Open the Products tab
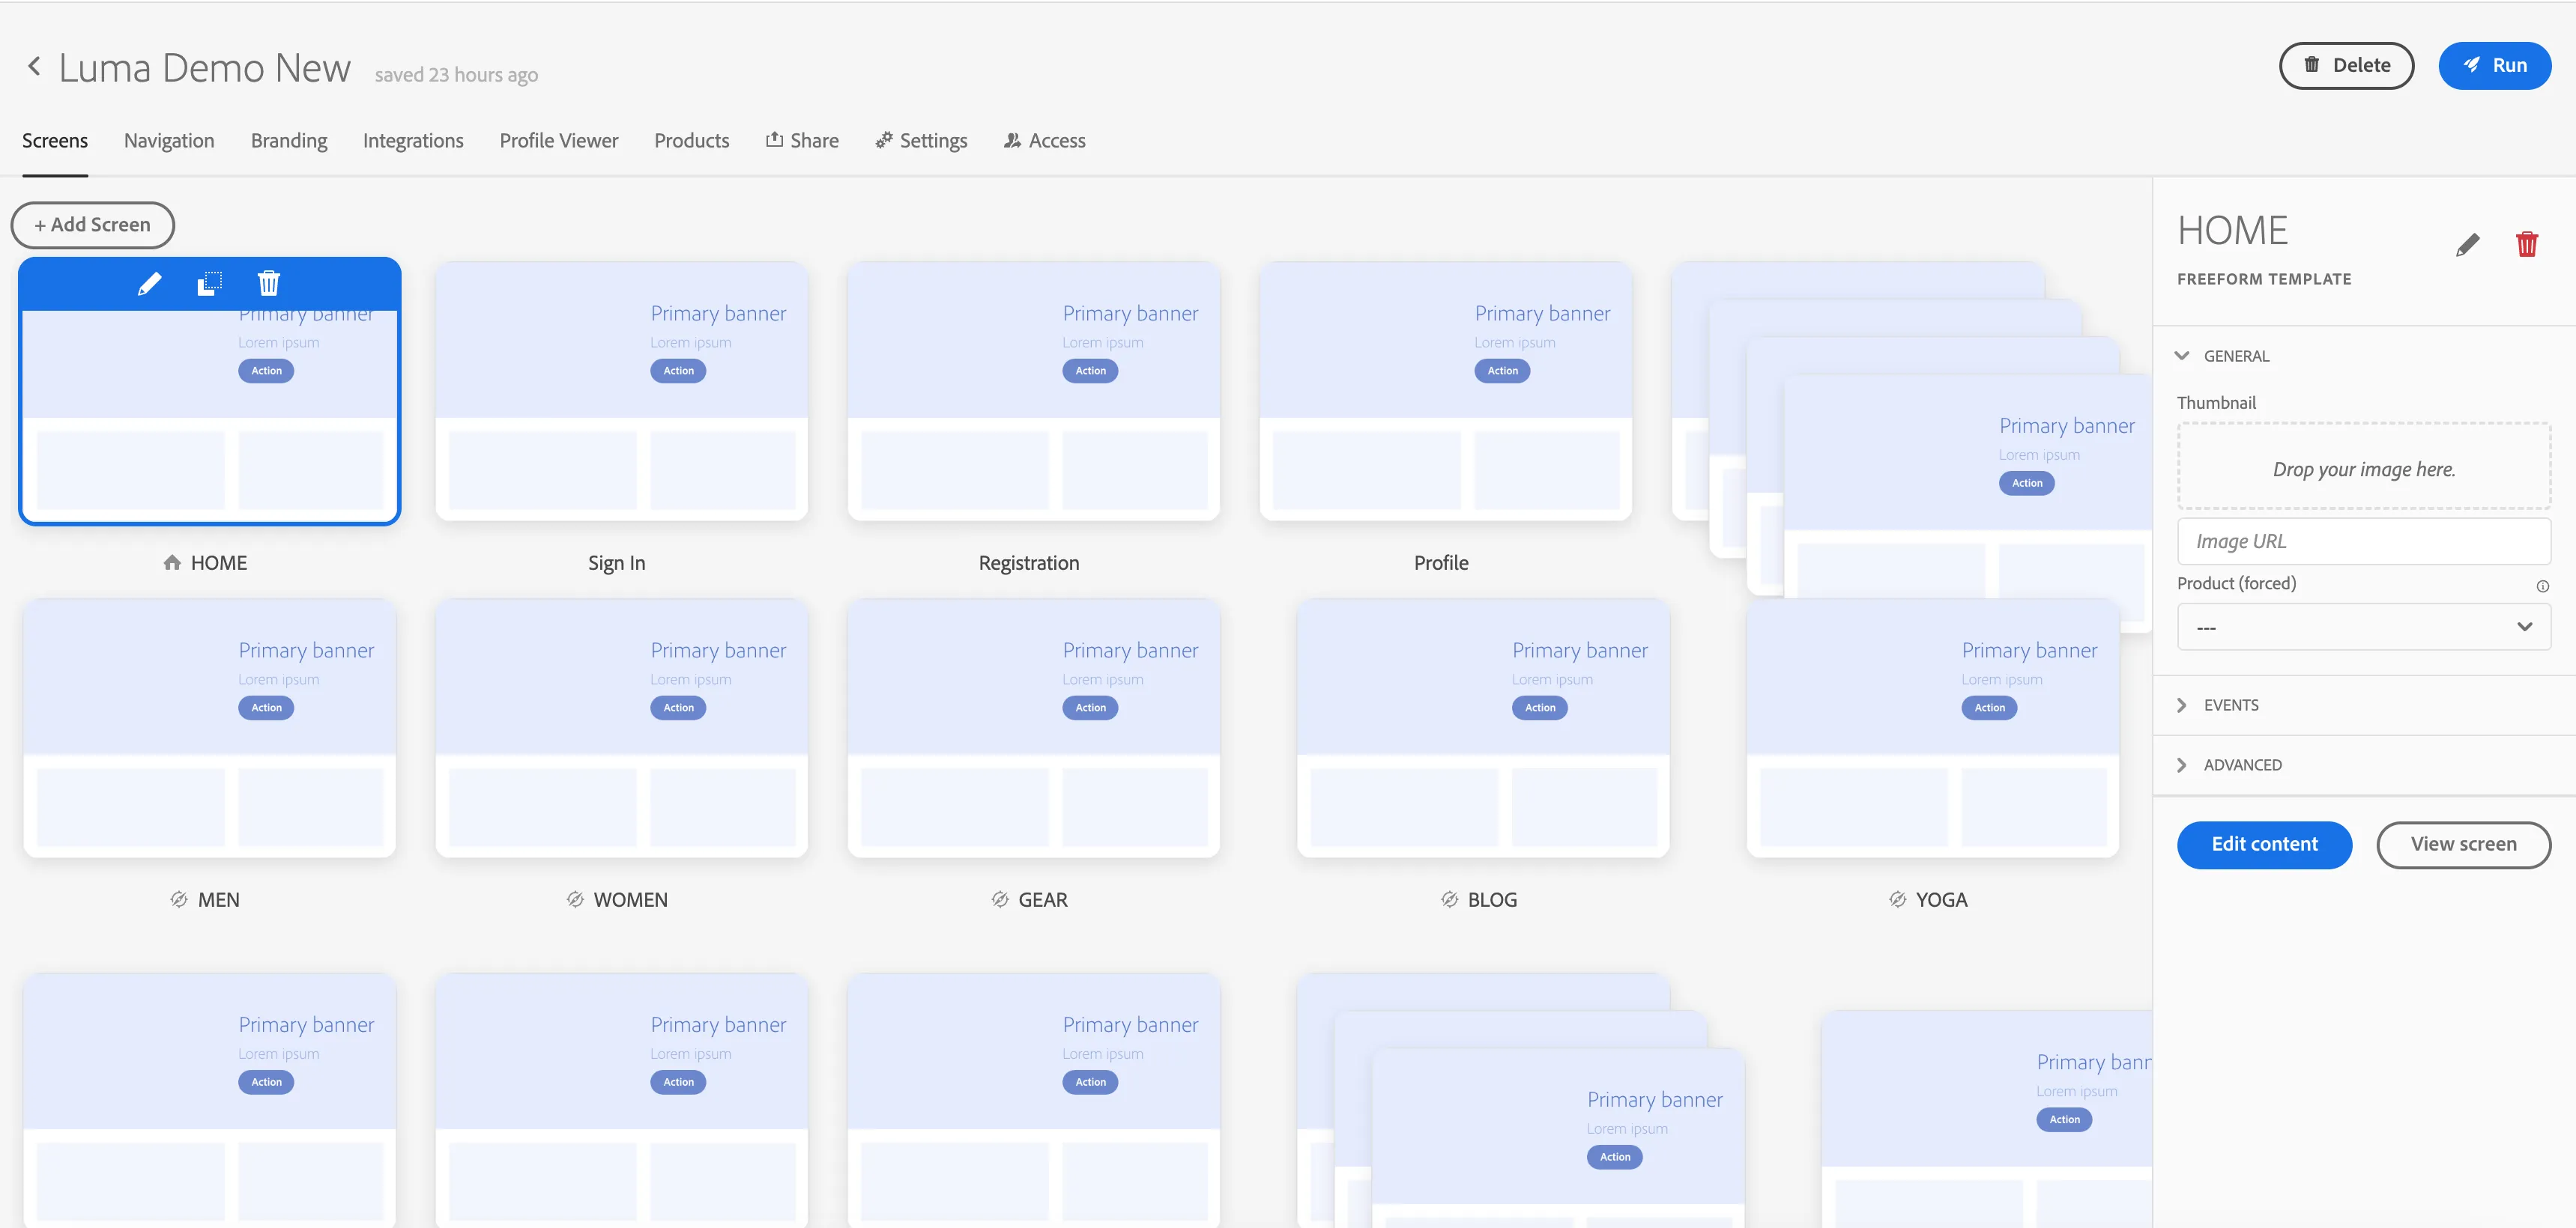 [x=692, y=141]
